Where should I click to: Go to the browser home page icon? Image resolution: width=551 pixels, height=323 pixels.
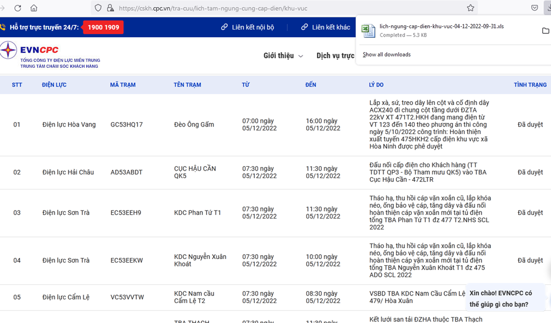[x=34, y=8]
